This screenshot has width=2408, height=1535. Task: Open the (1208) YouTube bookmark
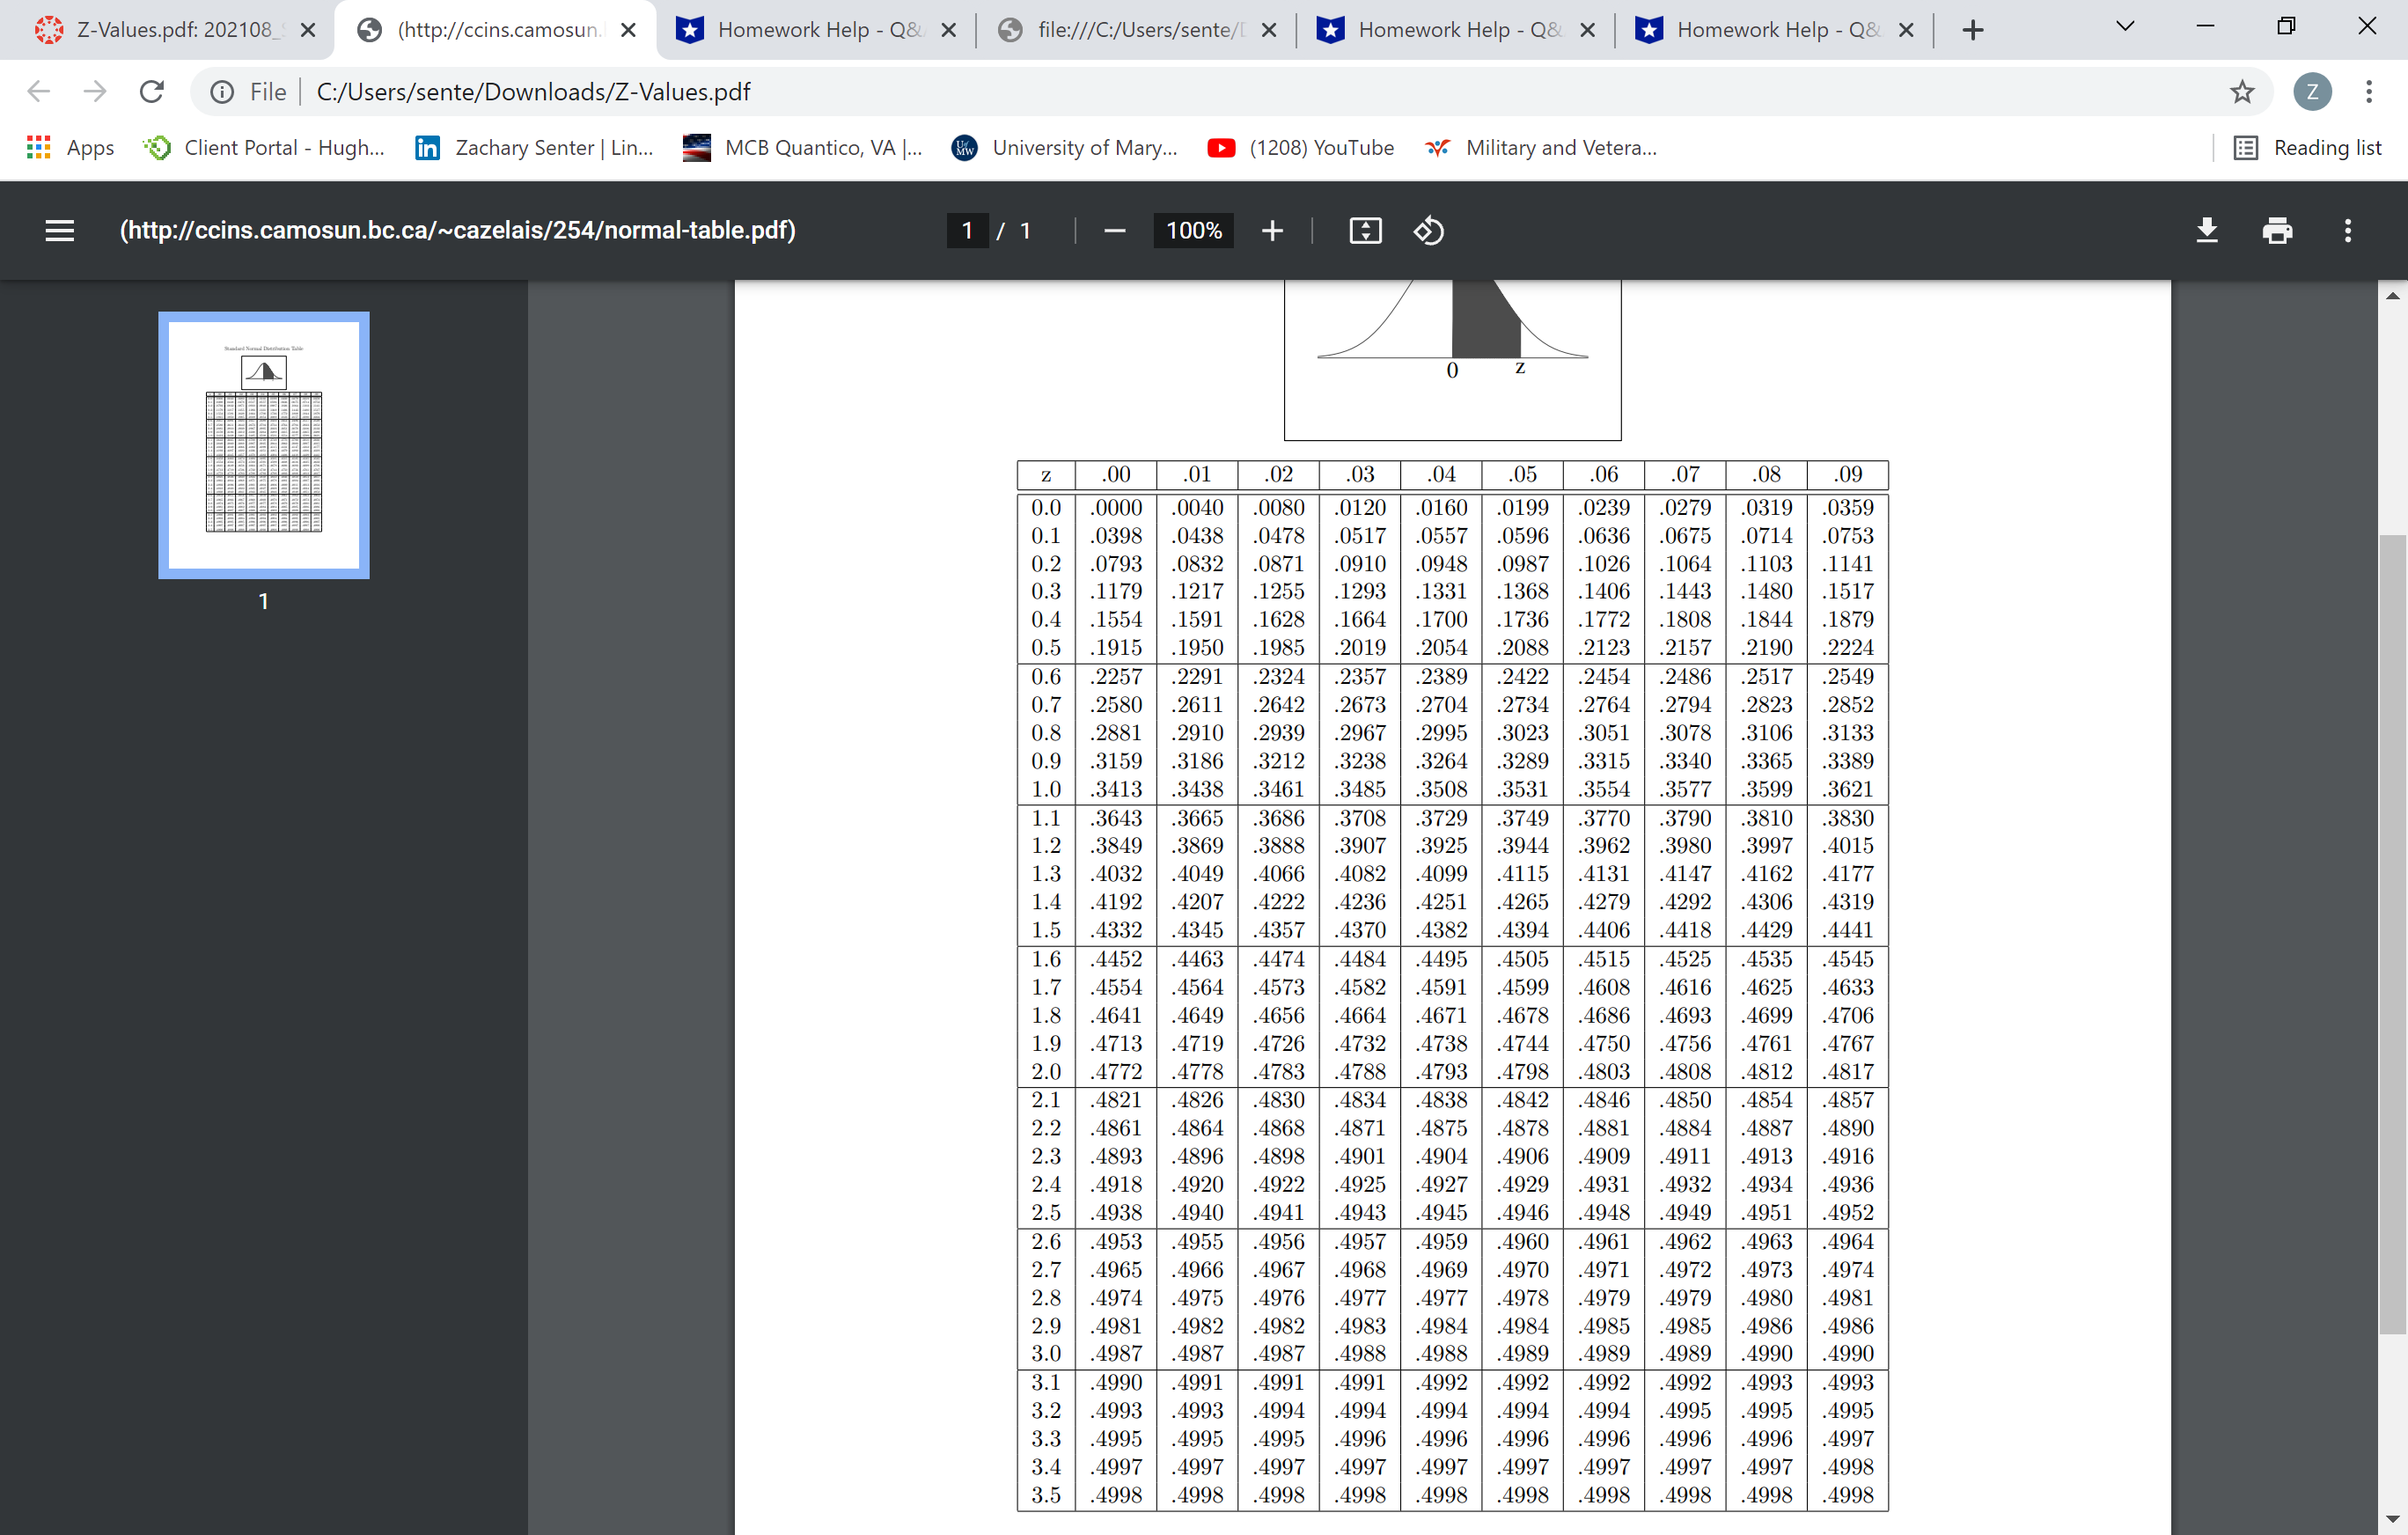(x=1300, y=147)
